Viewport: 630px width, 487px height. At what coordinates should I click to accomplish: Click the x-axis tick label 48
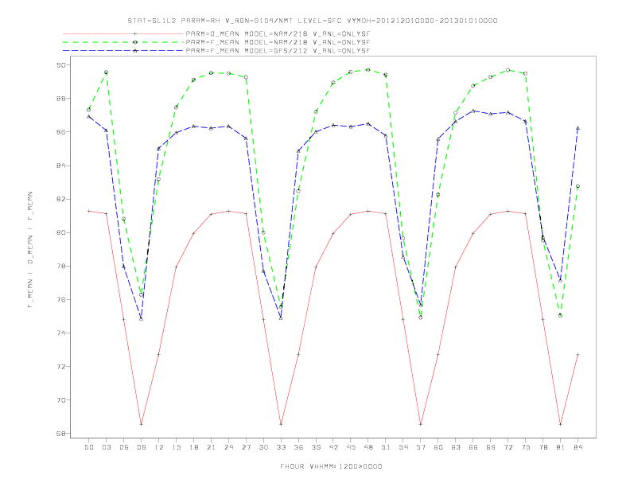tap(368, 447)
